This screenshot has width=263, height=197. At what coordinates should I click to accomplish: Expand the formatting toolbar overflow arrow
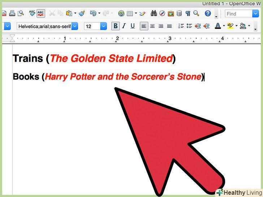click(255, 29)
